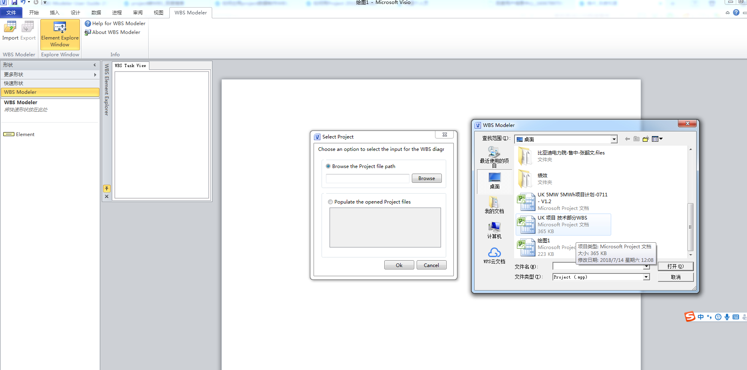
Task: Go to 我的文档 in the places bar
Action: click(x=495, y=205)
